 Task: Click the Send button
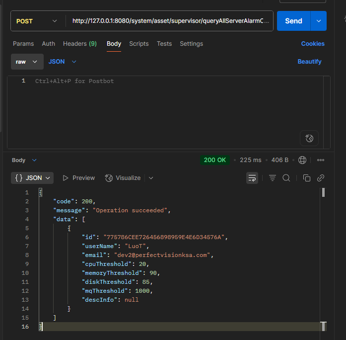pyautogui.click(x=293, y=21)
